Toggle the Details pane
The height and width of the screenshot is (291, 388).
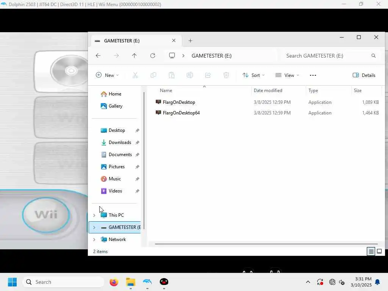click(x=364, y=75)
